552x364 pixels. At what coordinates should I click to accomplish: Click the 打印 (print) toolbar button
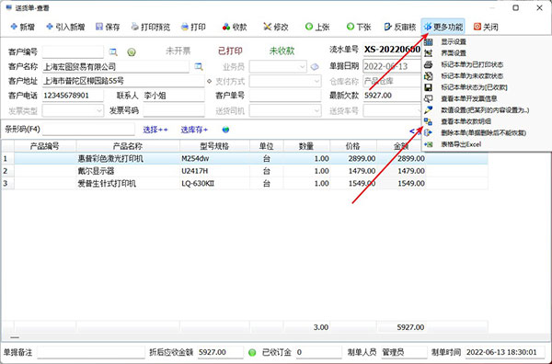pyautogui.click(x=193, y=27)
